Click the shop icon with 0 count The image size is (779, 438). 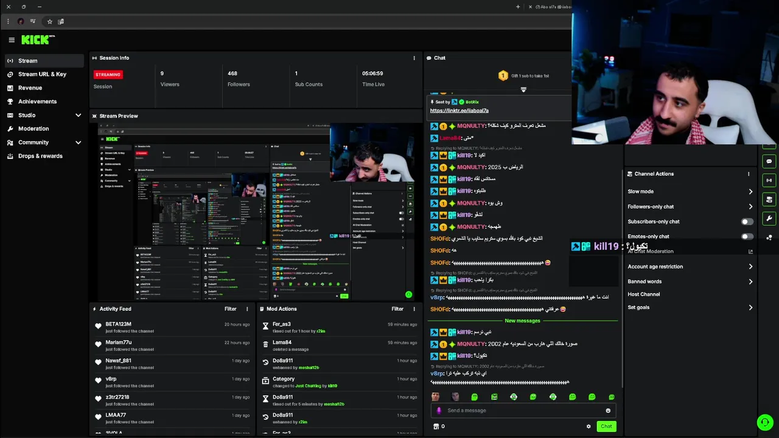pyautogui.click(x=436, y=426)
